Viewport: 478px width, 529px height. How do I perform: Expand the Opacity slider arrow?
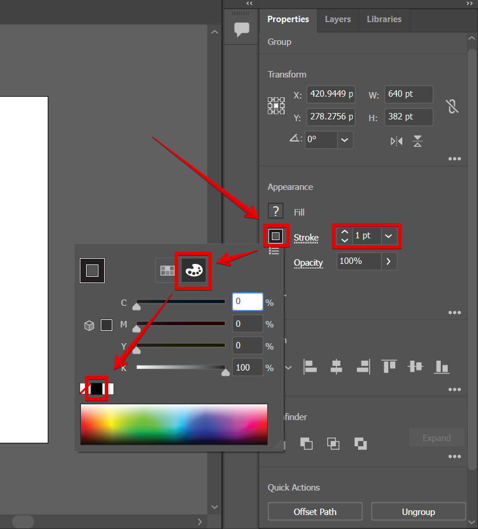(x=389, y=262)
